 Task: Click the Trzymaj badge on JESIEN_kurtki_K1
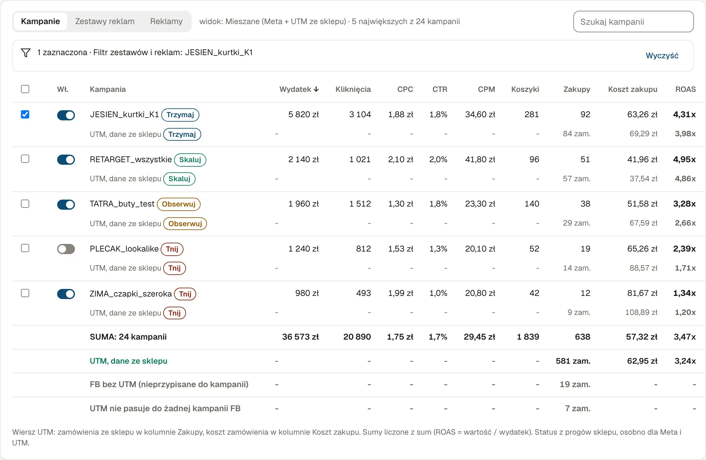pos(180,115)
